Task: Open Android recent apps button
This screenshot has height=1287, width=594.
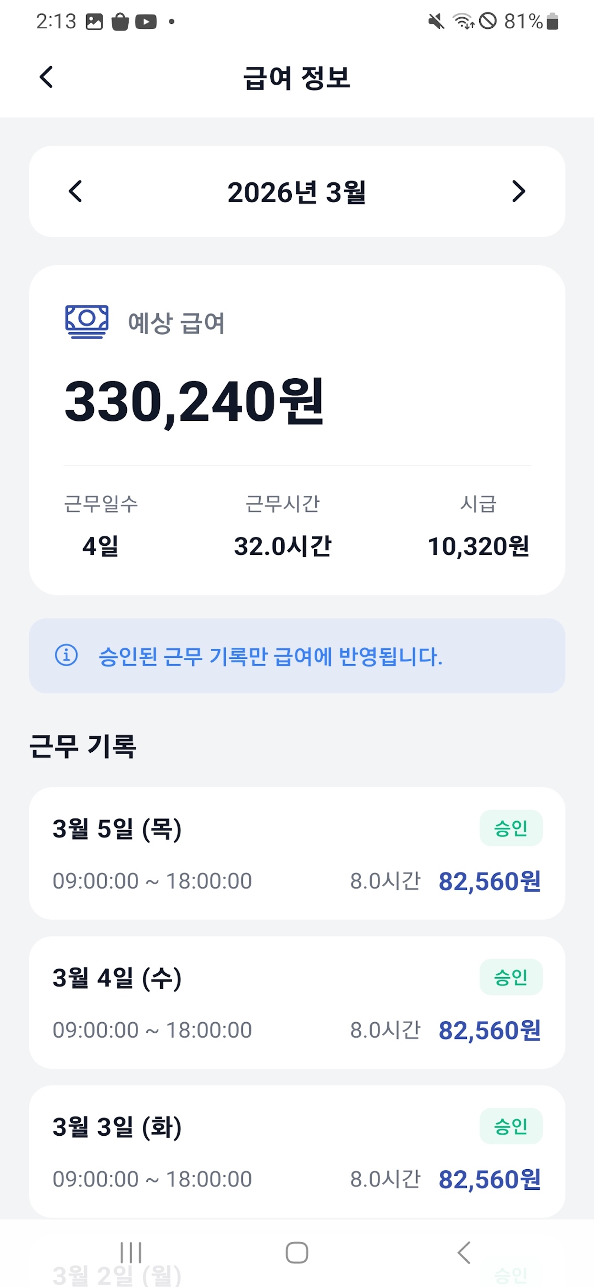Action: (131, 1252)
